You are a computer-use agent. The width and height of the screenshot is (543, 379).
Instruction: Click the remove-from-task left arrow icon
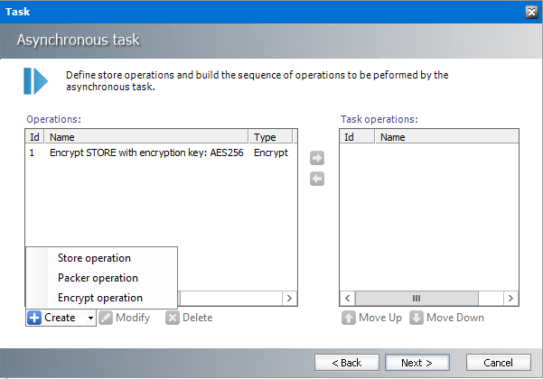tap(316, 179)
